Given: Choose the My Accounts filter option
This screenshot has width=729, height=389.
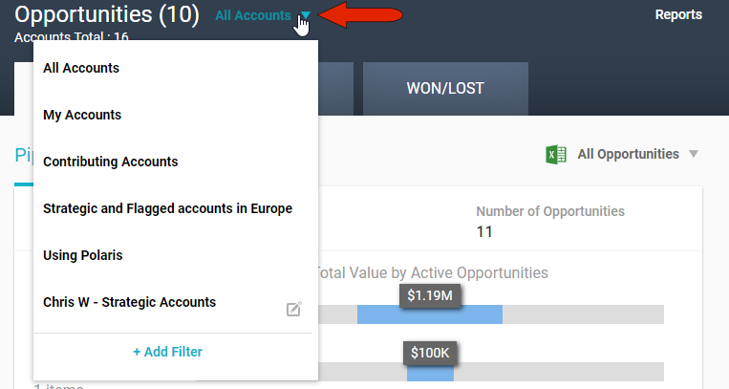Looking at the screenshot, I should pyautogui.click(x=82, y=115).
